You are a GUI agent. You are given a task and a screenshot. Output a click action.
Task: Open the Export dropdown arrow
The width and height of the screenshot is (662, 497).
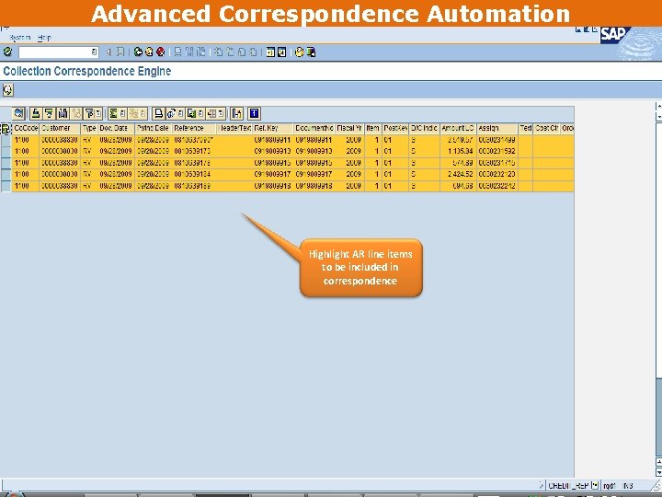(x=201, y=113)
